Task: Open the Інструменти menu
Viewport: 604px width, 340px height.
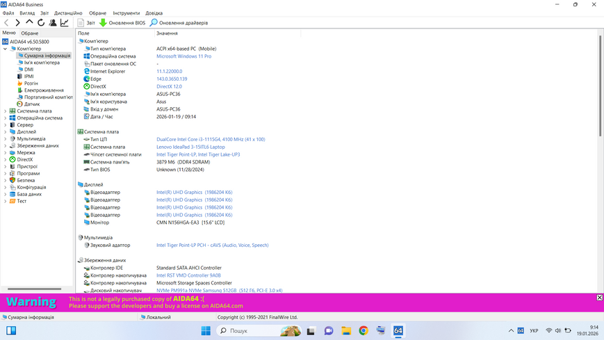Action: [x=126, y=13]
